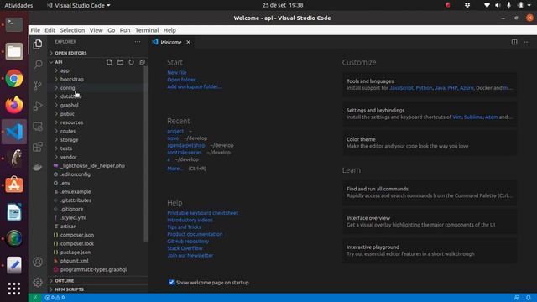Expand the NPM Scripts section
The image size is (537, 302).
[x=69, y=289]
